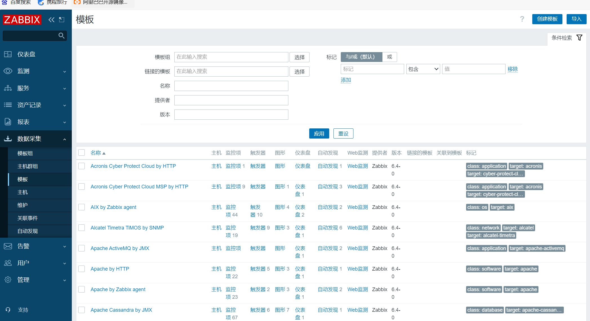
Task: Open AIX by Zabbix agent template
Action: 113,207
